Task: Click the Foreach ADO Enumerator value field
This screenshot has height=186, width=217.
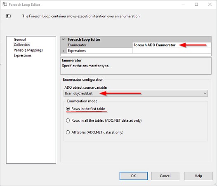Action: [x=172, y=45]
